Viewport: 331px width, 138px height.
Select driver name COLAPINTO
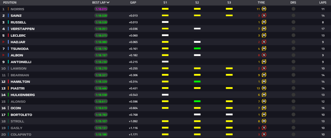click(x=21, y=135)
